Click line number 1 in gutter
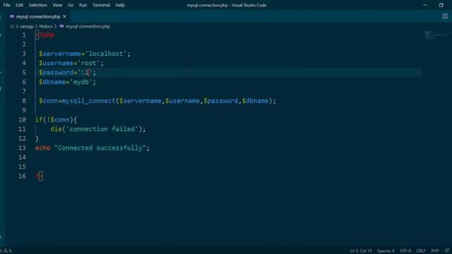The height and width of the screenshot is (254, 452). [x=24, y=35]
